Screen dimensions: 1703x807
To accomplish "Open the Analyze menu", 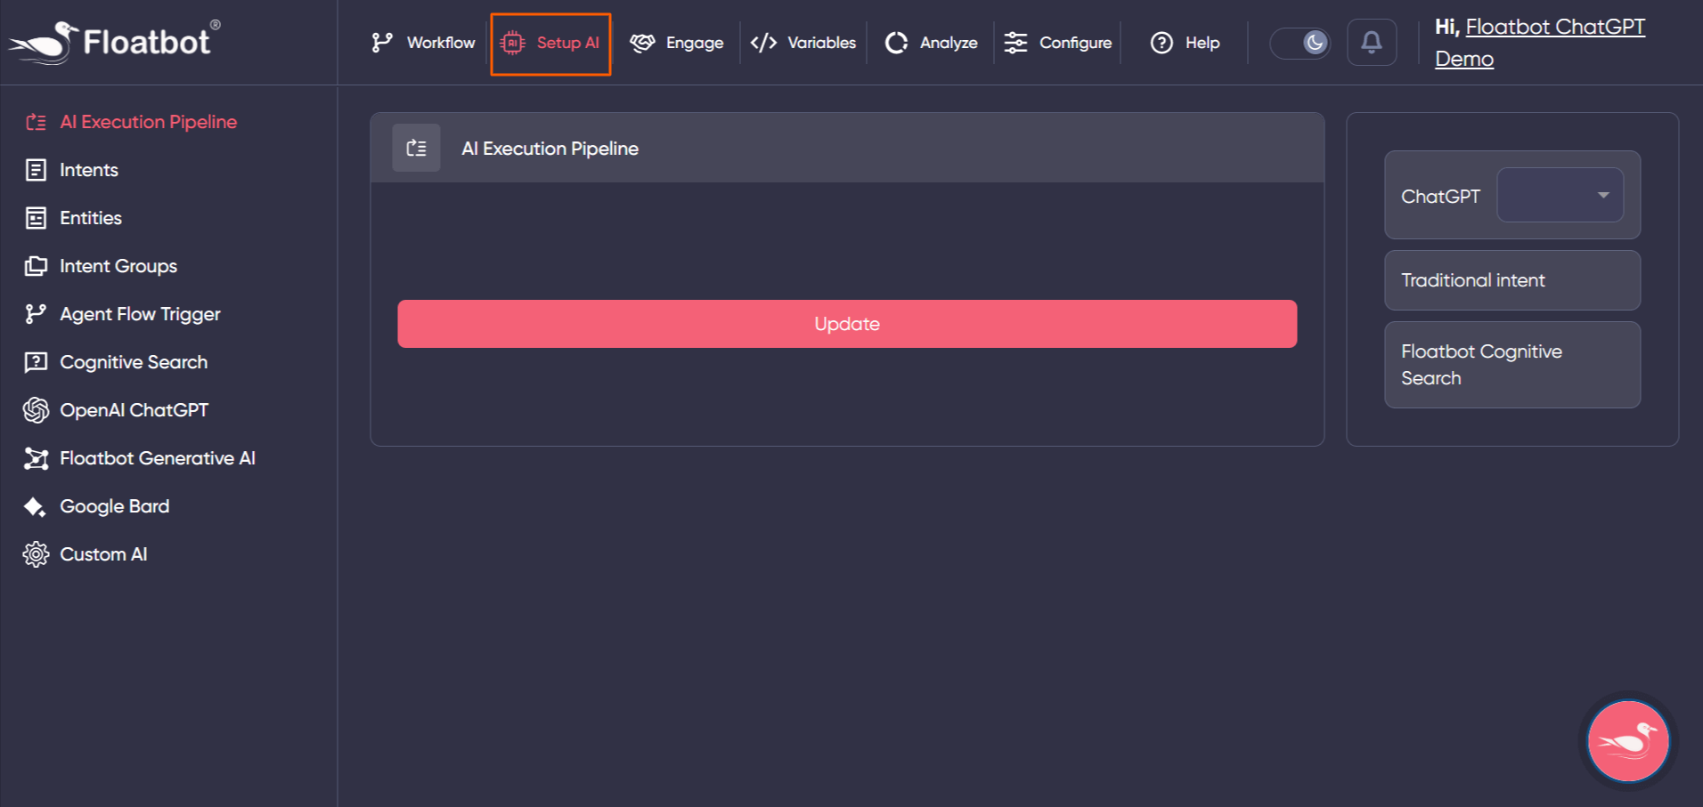I will click(x=932, y=43).
